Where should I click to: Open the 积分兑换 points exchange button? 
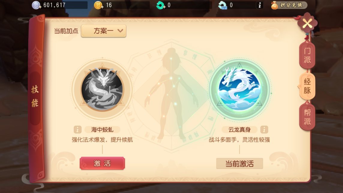[x=289, y=5]
